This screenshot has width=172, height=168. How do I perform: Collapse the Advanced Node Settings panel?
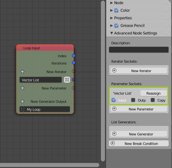pyautogui.click(x=111, y=33)
